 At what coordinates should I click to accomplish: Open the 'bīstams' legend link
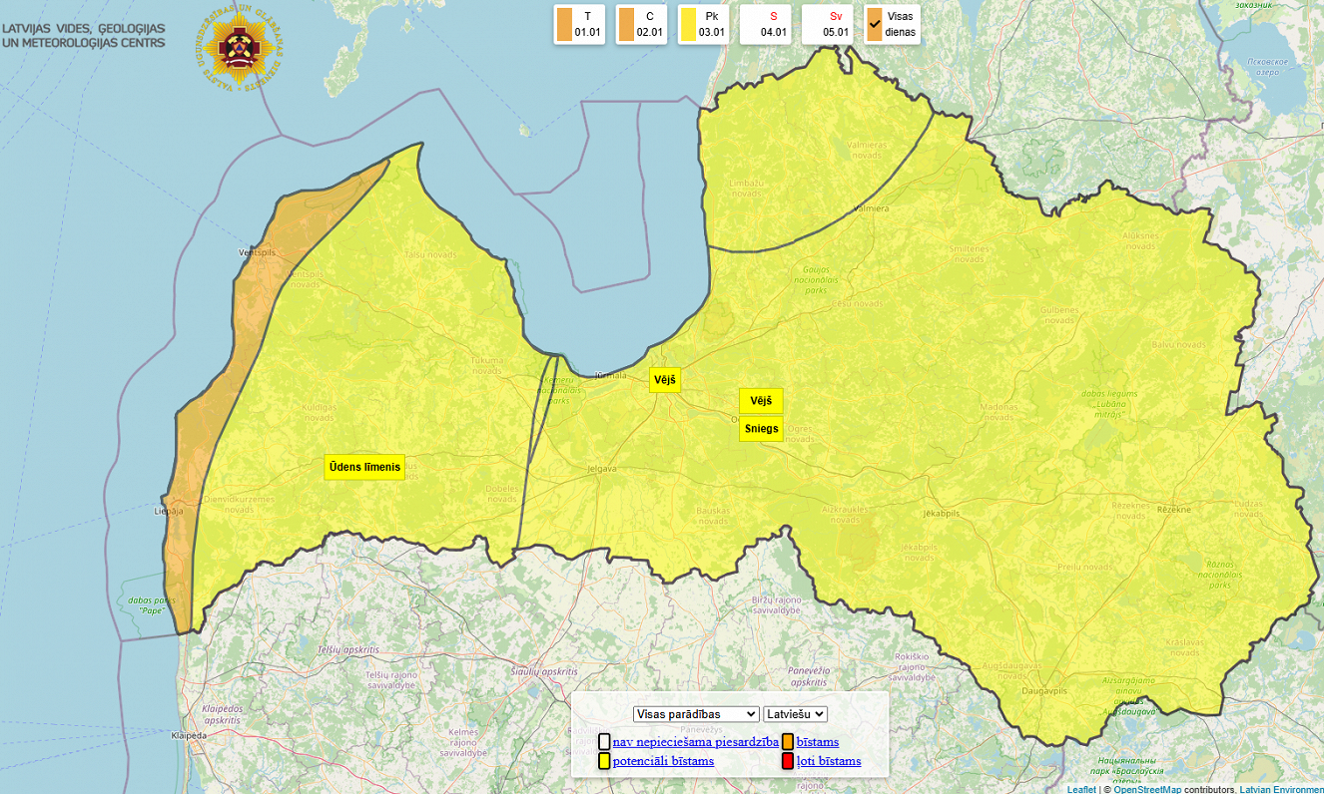tap(818, 741)
